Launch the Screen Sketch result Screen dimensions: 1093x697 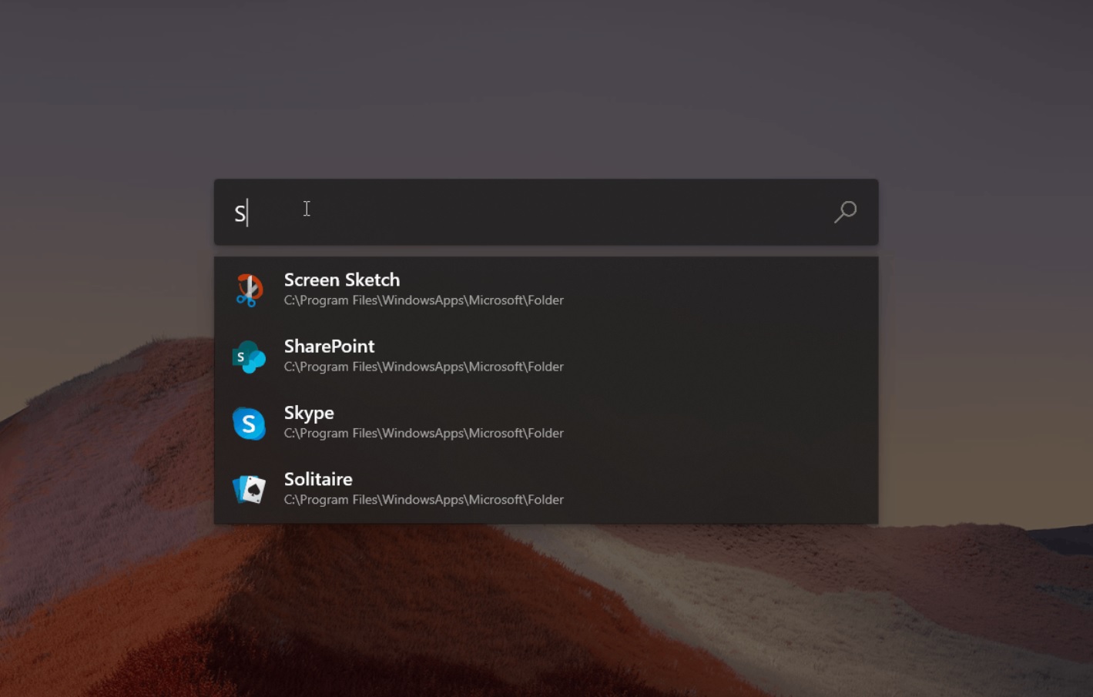point(546,290)
